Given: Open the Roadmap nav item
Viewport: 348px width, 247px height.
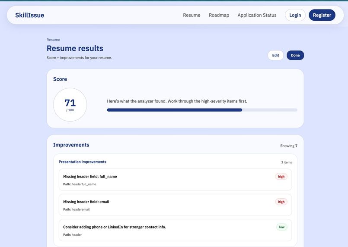Looking at the screenshot, I should click(x=219, y=15).
